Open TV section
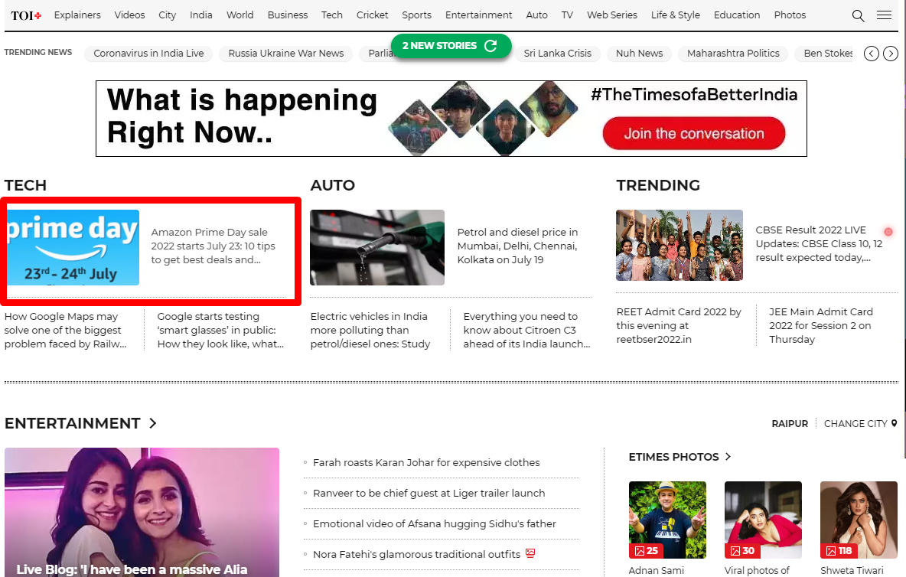Image resolution: width=906 pixels, height=577 pixels. 568,15
